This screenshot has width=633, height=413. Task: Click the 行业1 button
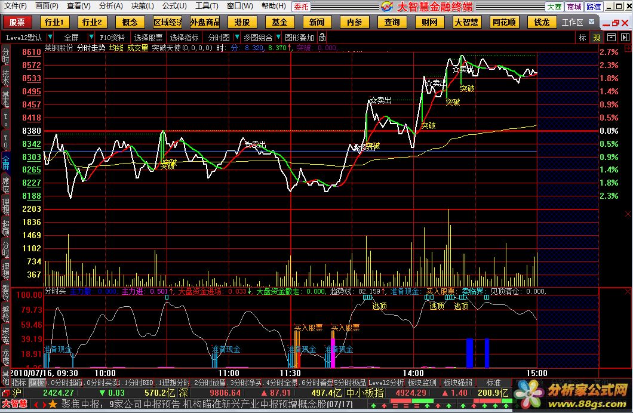[54, 22]
